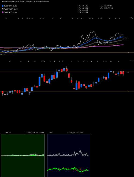
Task: Open the green MACD indicator chart
Action: [x=23, y=156]
